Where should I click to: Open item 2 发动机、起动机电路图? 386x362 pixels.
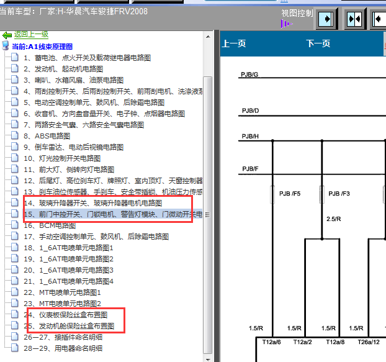63,69
